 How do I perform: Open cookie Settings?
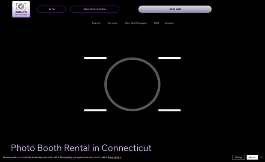pos(238,157)
